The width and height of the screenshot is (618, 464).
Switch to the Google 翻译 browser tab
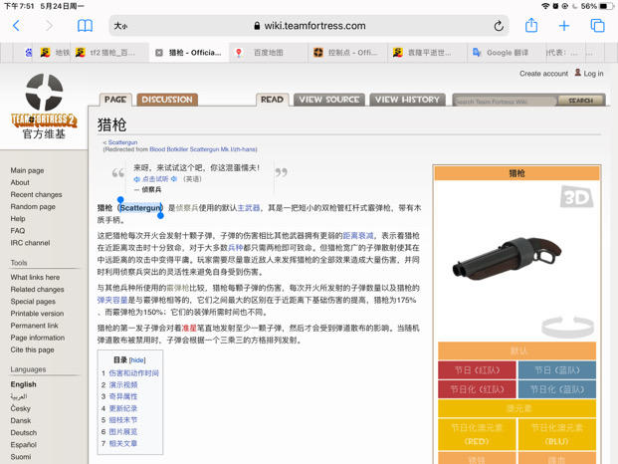pyautogui.click(x=507, y=53)
